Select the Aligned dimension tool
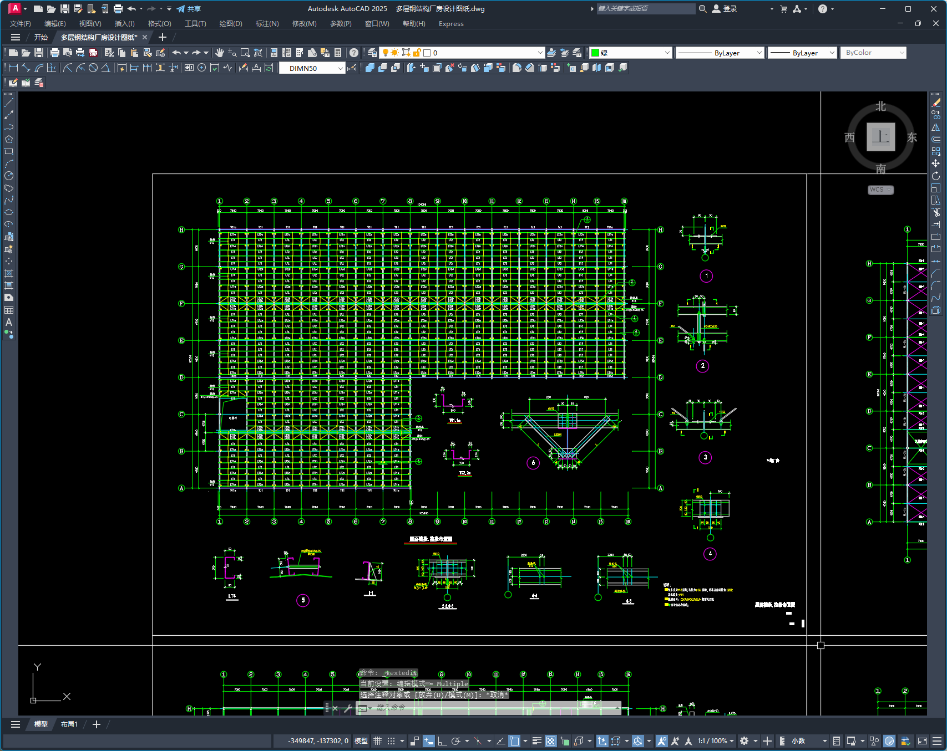The image size is (947, 751). (26, 68)
